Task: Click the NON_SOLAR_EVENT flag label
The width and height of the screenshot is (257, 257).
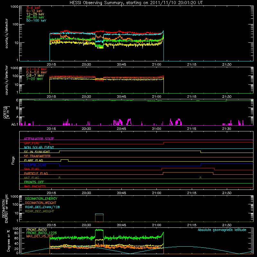Action: (39, 147)
